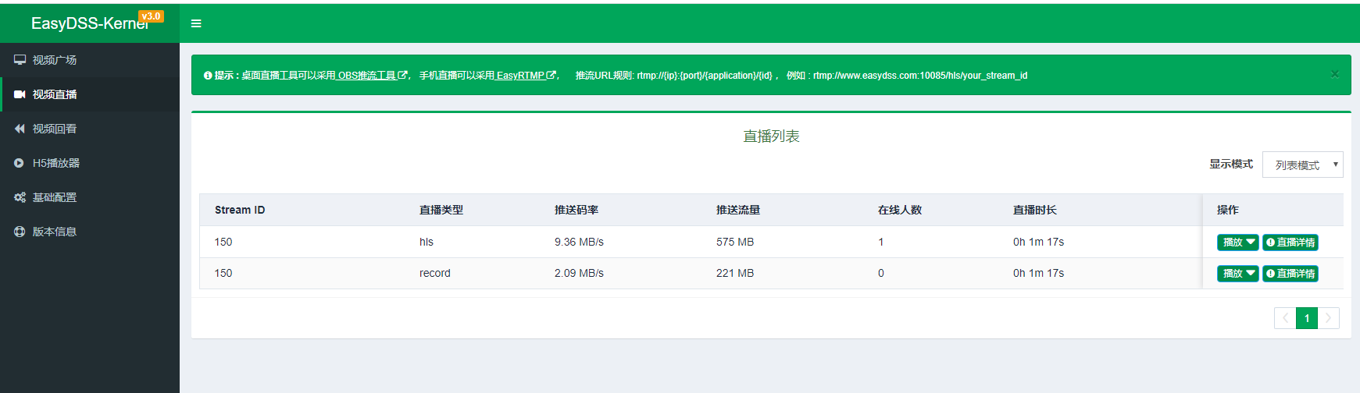Open 版本信息 in the sidebar
The image size is (1360, 393).
click(x=90, y=232)
